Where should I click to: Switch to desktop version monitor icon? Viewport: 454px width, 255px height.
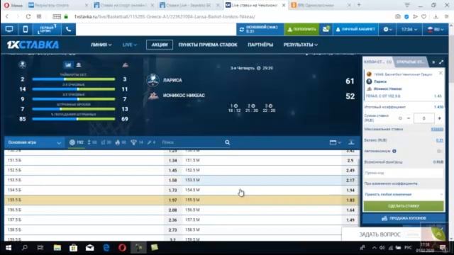(9, 29)
